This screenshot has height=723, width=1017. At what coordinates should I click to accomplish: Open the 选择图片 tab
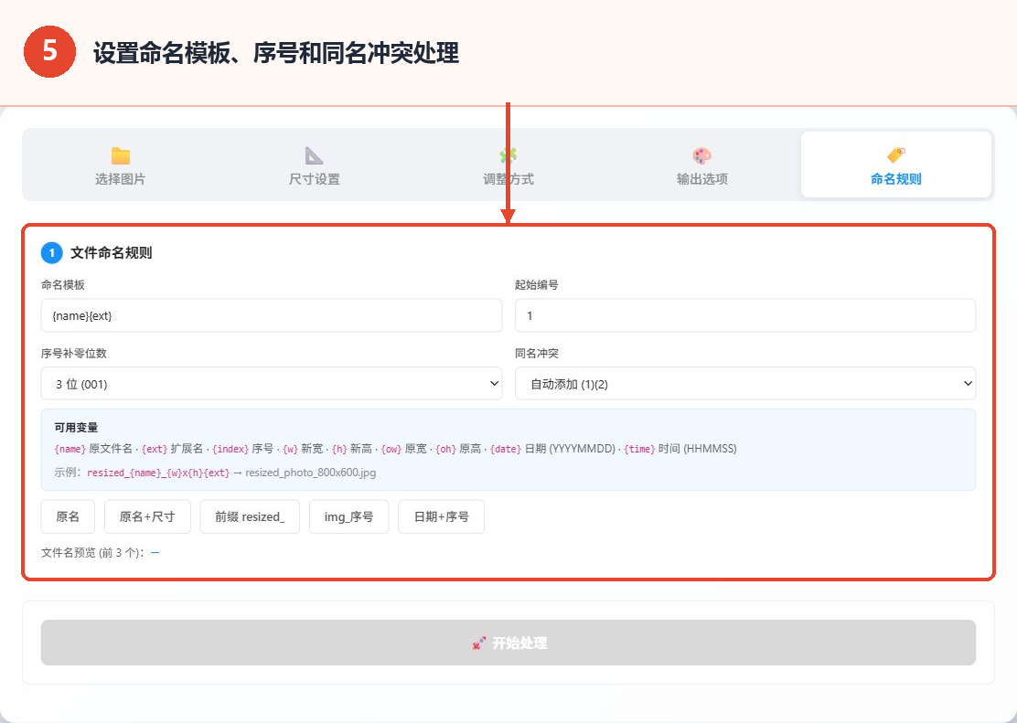pyautogui.click(x=120, y=165)
